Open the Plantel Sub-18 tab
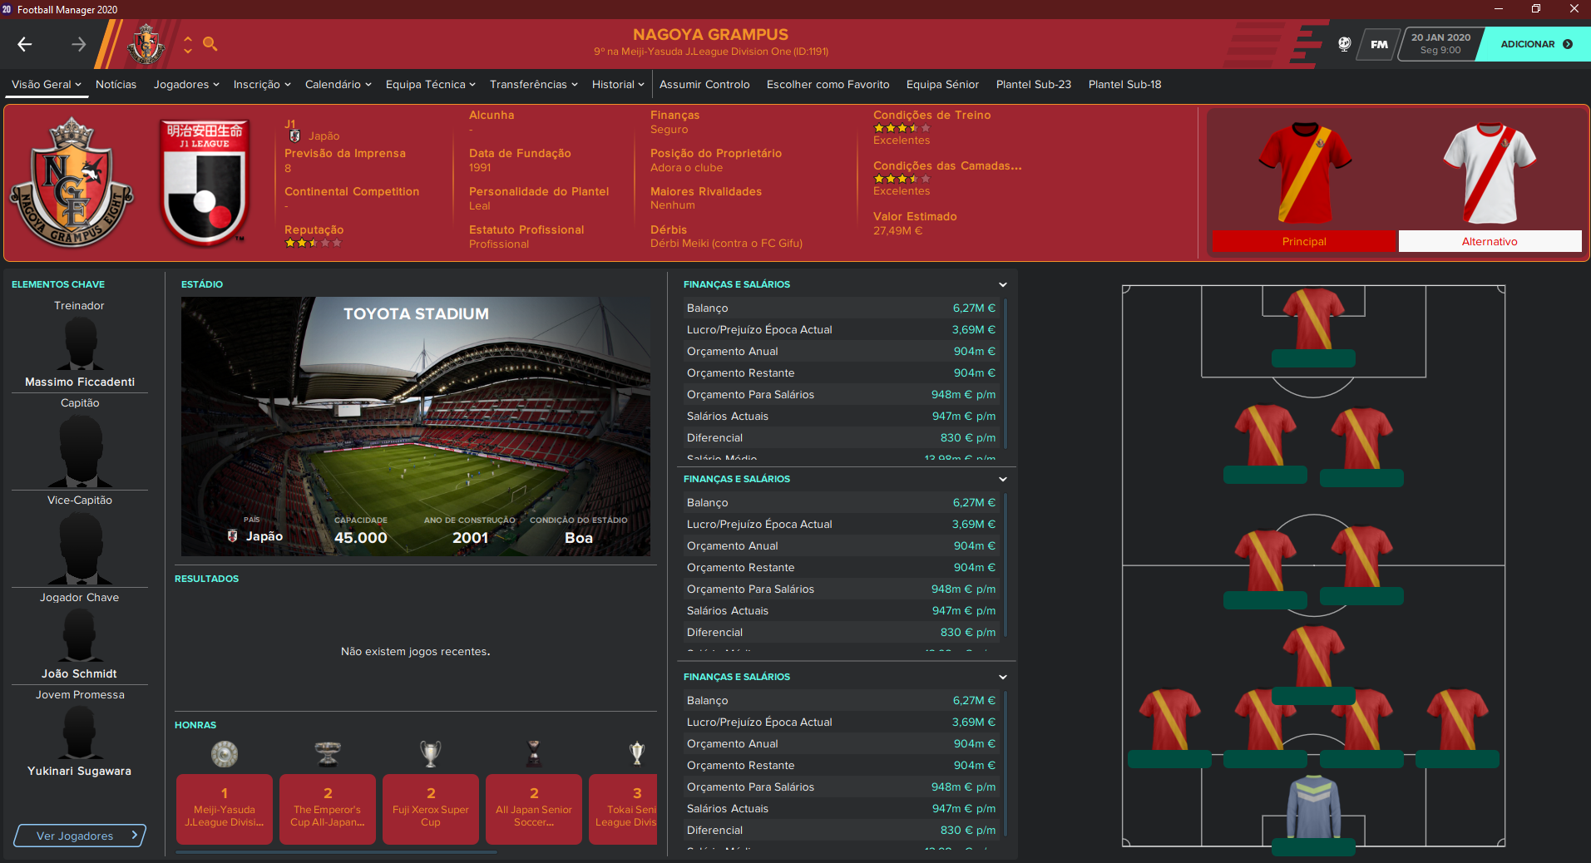This screenshot has width=1591, height=863. click(x=1124, y=85)
